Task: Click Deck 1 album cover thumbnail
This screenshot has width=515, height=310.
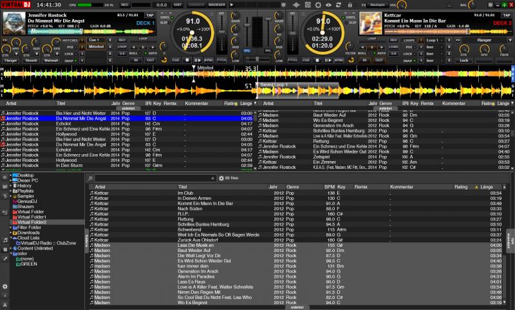Action: point(14,23)
